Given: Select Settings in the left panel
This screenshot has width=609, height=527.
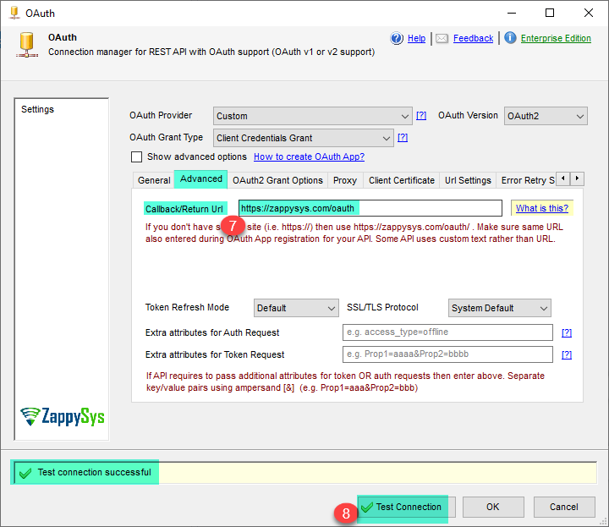Looking at the screenshot, I should click(x=38, y=110).
